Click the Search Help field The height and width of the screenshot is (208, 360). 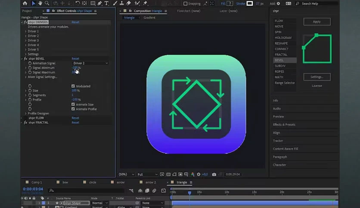317,3
